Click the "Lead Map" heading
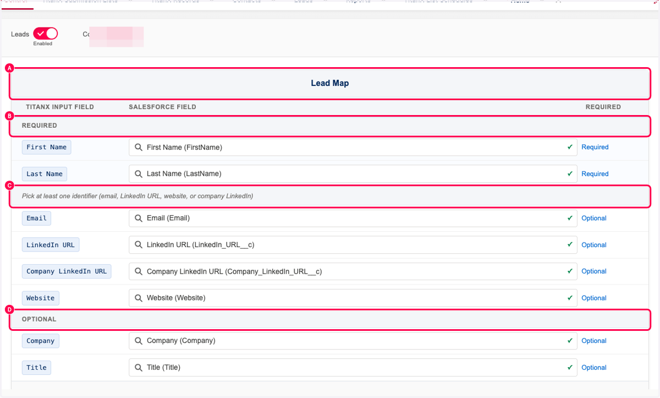This screenshot has width=660, height=398. click(330, 84)
